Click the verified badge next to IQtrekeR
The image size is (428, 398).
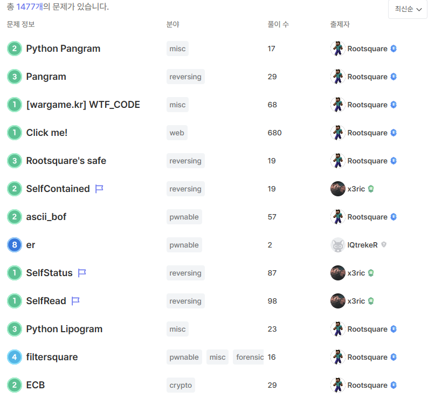point(384,245)
